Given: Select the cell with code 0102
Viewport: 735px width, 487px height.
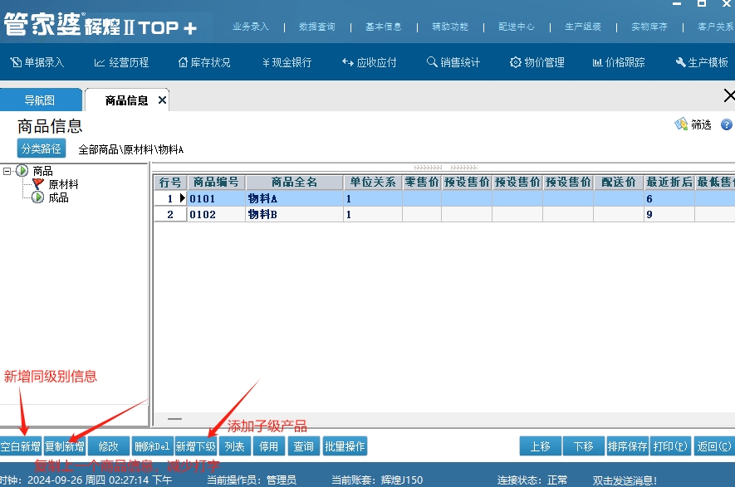Looking at the screenshot, I should click(x=216, y=215).
